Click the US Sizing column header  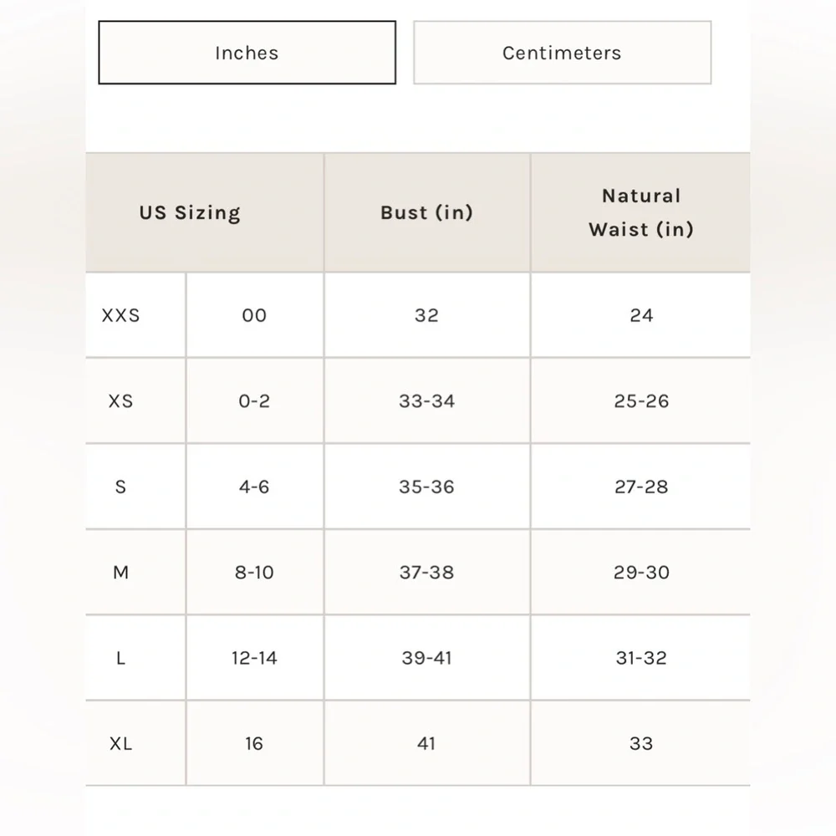pyautogui.click(x=190, y=212)
